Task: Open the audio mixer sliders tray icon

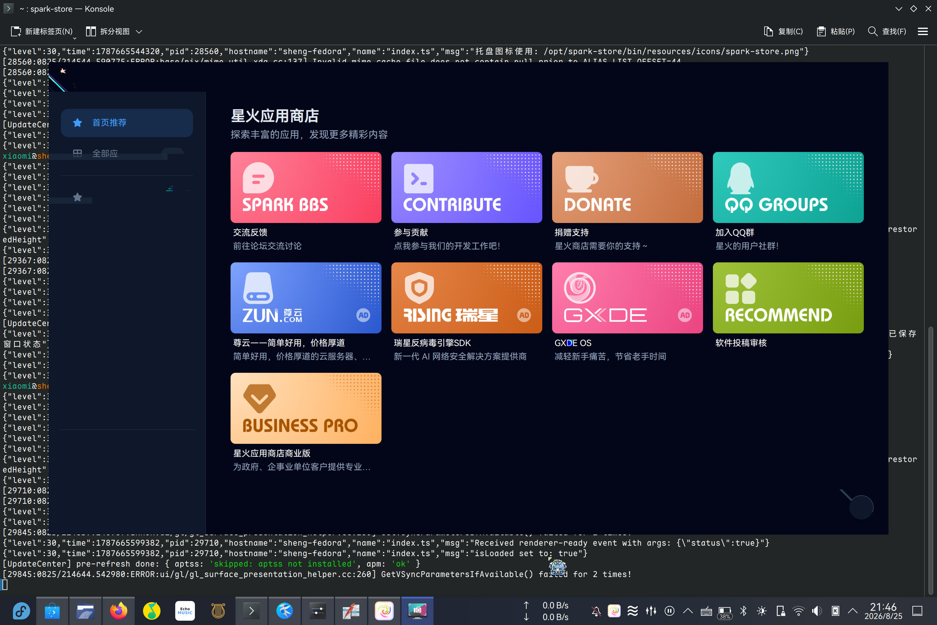Action: coord(651,611)
